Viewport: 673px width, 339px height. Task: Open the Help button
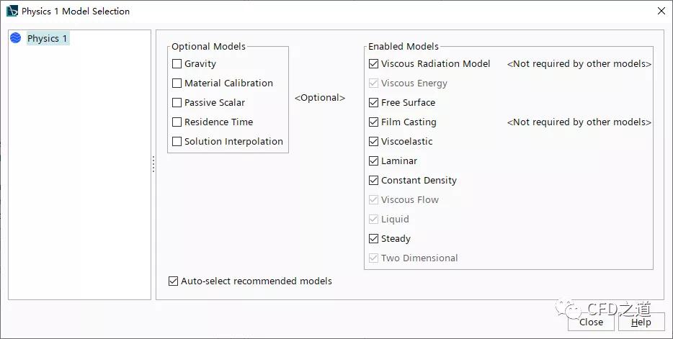(x=641, y=322)
